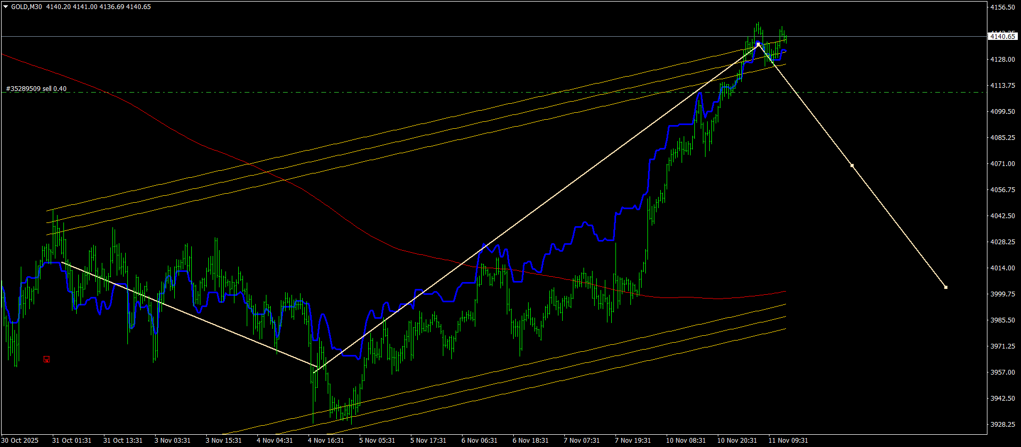
Task: Click the 3999.75 price scale label
Action: [x=1002, y=294]
